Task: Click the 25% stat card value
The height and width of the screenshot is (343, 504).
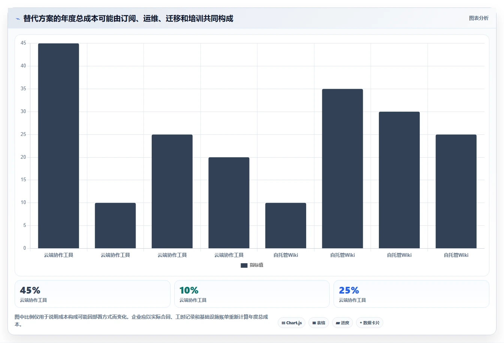Action: click(x=349, y=290)
